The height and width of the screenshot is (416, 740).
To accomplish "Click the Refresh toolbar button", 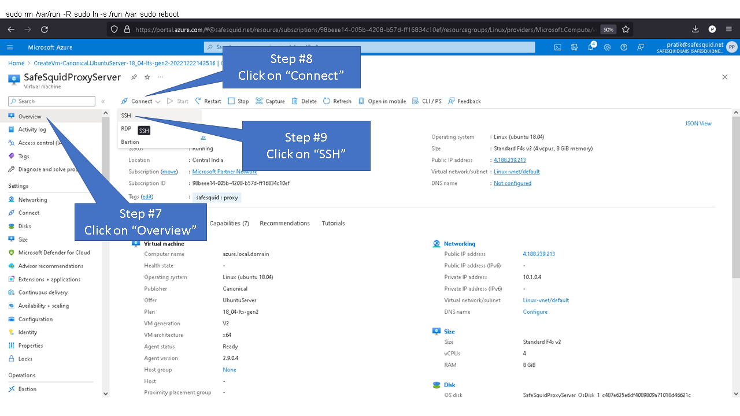I will [337, 101].
